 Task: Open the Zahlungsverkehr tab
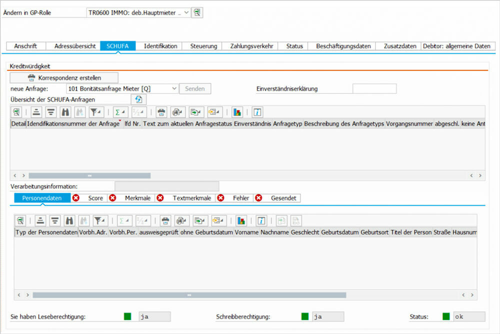(251, 46)
